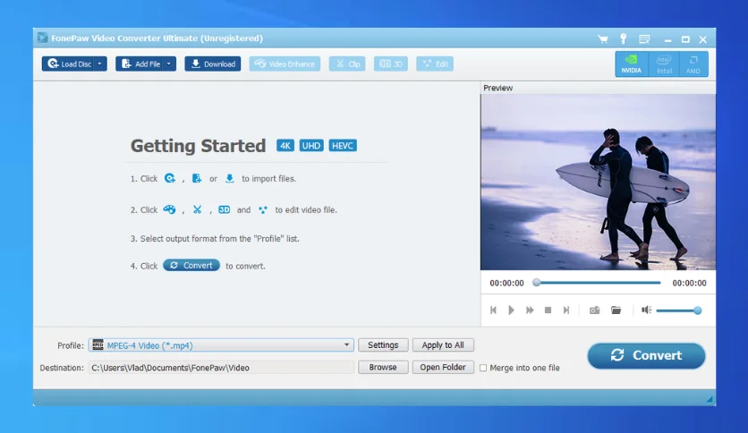The image size is (748, 433).
Task: Toggle Intel hardware acceleration
Action: [664, 64]
